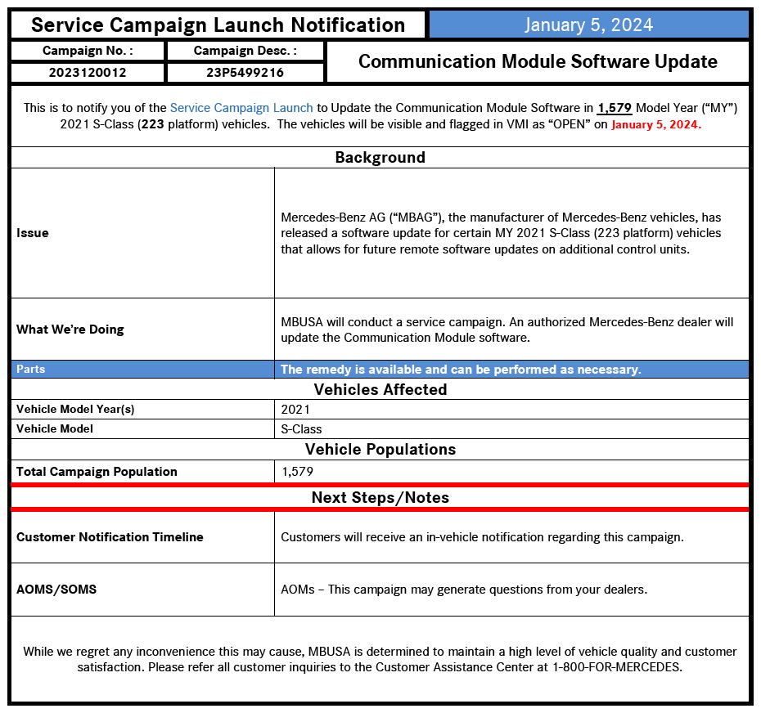Screen dimensions: 761x713
Task: Click the 'Customer Notification Timeline' label
Action: point(110,537)
